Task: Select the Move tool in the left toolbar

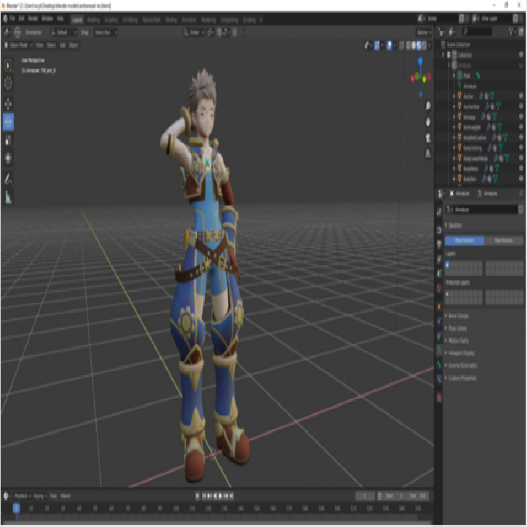Action: [x=8, y=103]
